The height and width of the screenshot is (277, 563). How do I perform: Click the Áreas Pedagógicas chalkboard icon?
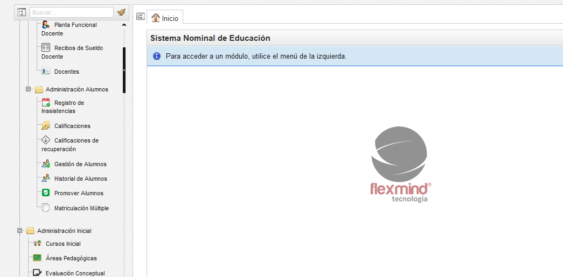pyautogui.click(x=37, y=258)
